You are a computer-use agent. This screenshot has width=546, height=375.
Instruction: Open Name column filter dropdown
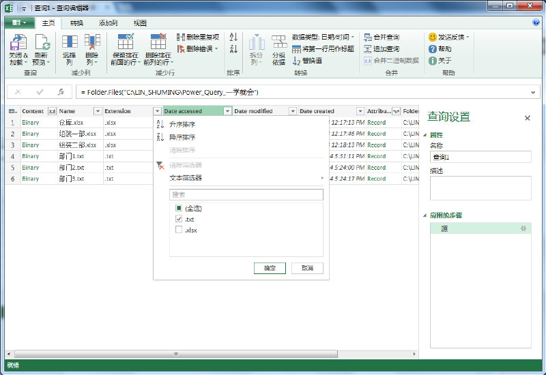click(x=98, y=111)
